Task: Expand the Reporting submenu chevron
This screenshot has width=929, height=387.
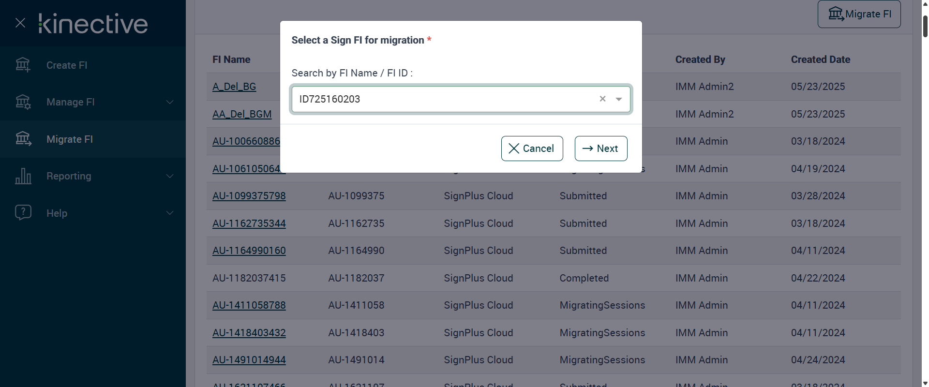Action: [170, 176]
